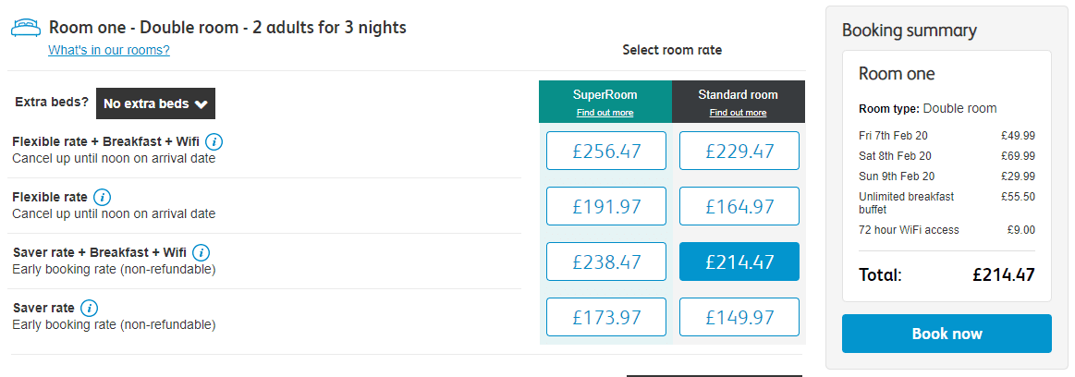This screenshot has height=377, width=1075.
Task: Select SuperRoom flexible breakfast rate £256.47
Action: (x=606, y=151)
